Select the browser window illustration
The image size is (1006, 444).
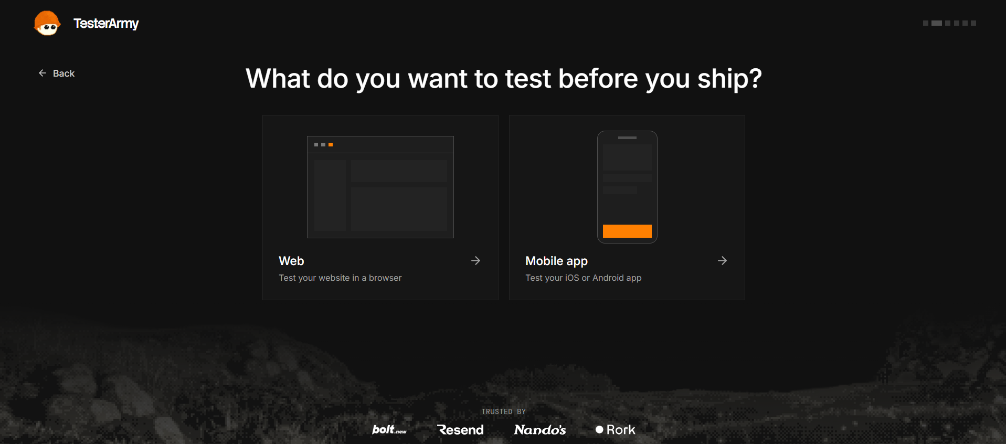click(380, 187)
